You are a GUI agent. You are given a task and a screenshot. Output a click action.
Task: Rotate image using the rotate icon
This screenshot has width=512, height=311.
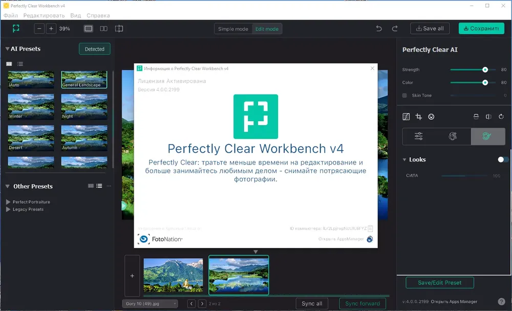[x=501, y=117]
